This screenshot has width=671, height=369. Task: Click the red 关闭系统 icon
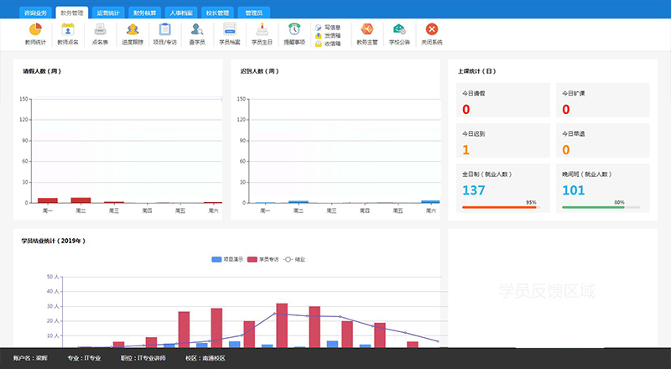pyautogui.click(x=432, y=30)
